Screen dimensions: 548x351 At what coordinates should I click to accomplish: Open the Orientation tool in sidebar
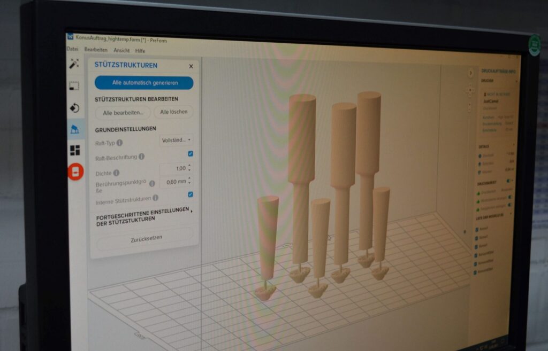(x=74, y=107)
